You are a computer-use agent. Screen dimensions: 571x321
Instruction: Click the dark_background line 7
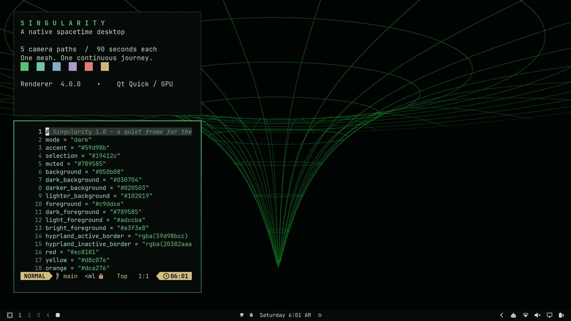[x=94, y=180]
